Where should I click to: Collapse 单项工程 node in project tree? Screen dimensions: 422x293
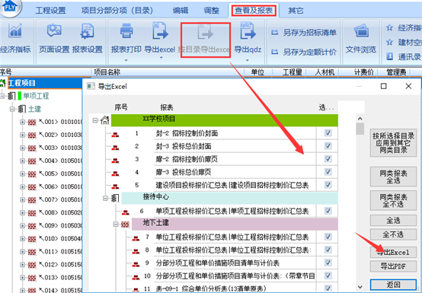2,96
